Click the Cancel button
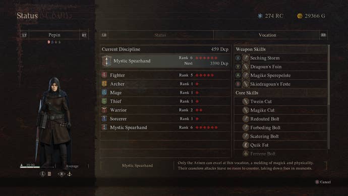348x196 pixels. click(x=323, y=182)
